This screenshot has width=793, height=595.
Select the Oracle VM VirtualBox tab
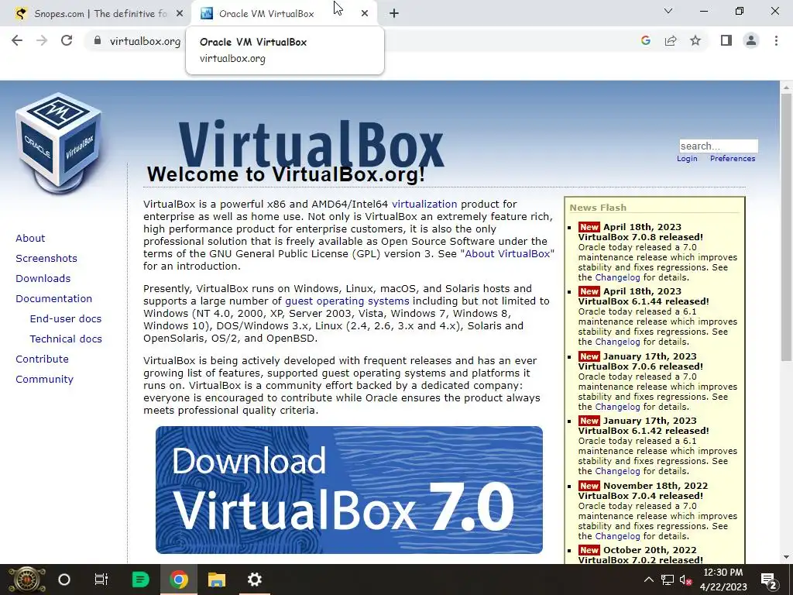(x=285, y=14)
